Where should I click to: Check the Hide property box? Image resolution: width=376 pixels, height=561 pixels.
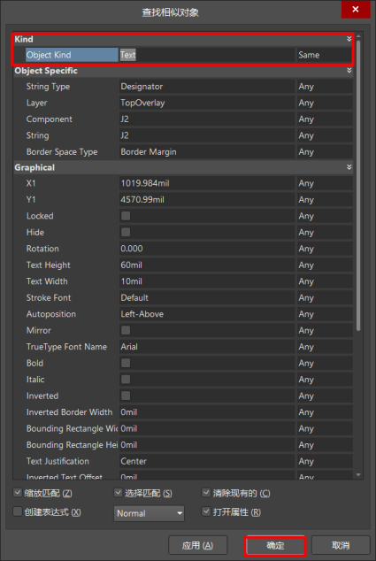[x=126, y=232]
